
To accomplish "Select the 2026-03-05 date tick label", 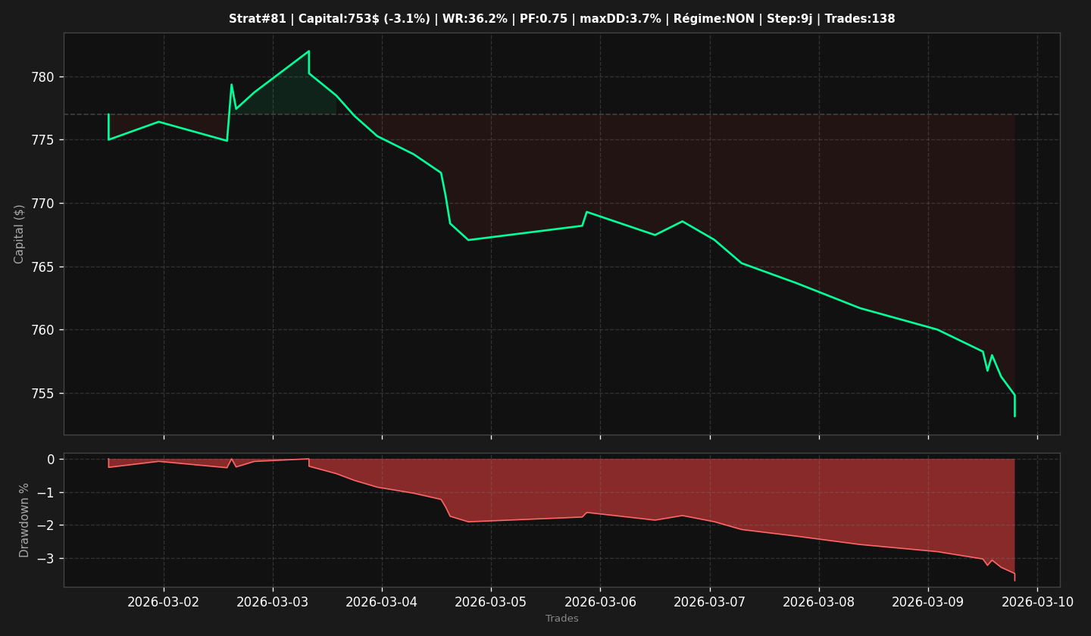I will [491, 602].
